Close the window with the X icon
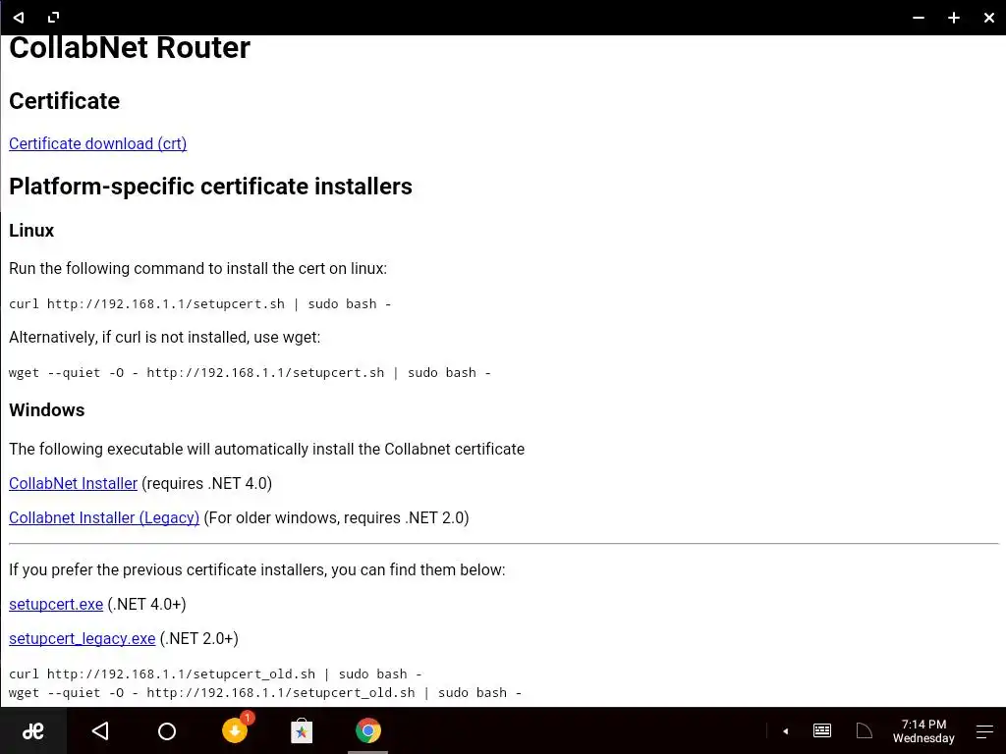1006x754 pixels. pyautogui.click(x=989, y=18)
